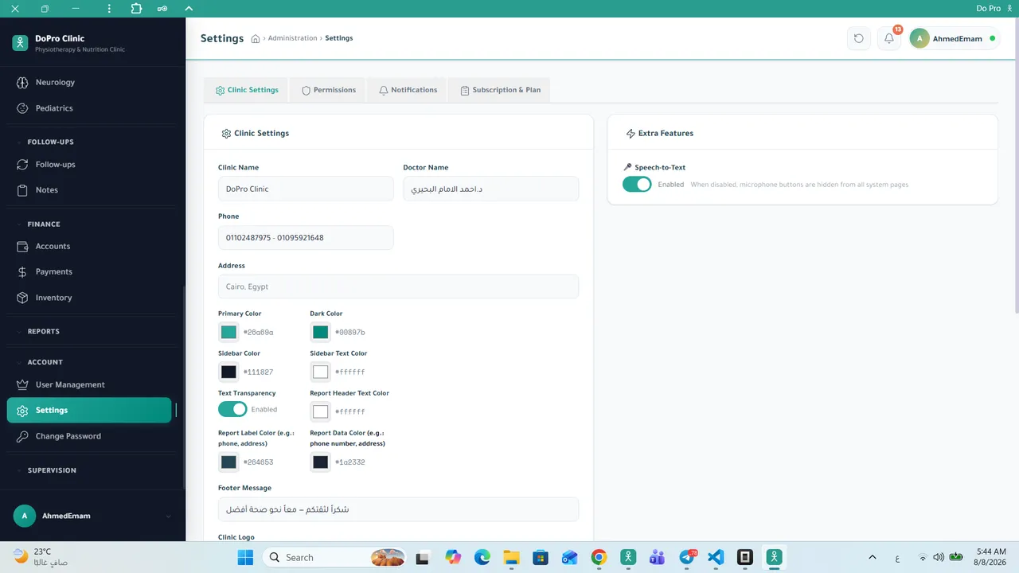Collapse the title bar with up chevron
Image resolution: width=1019 pixels, height=573 pixels.
(x=189, y=9)
